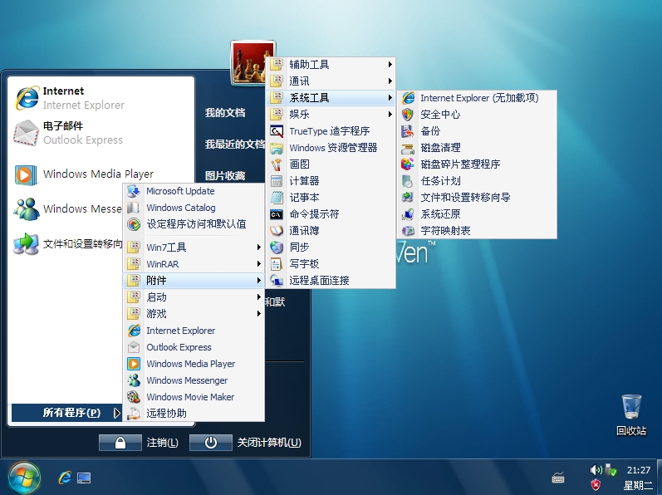Click pinned Internet Explorer shortcut

point(101,98)
